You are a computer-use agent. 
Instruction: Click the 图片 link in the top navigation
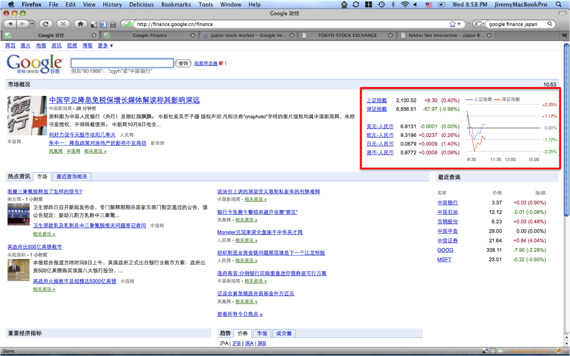point(25,45)
